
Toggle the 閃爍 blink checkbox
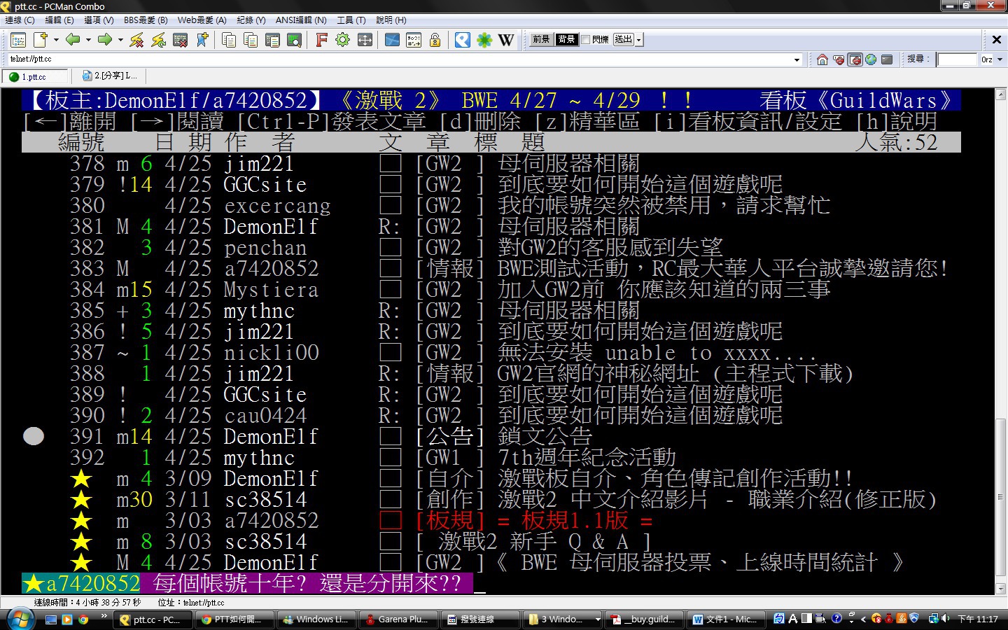(585, 40)
